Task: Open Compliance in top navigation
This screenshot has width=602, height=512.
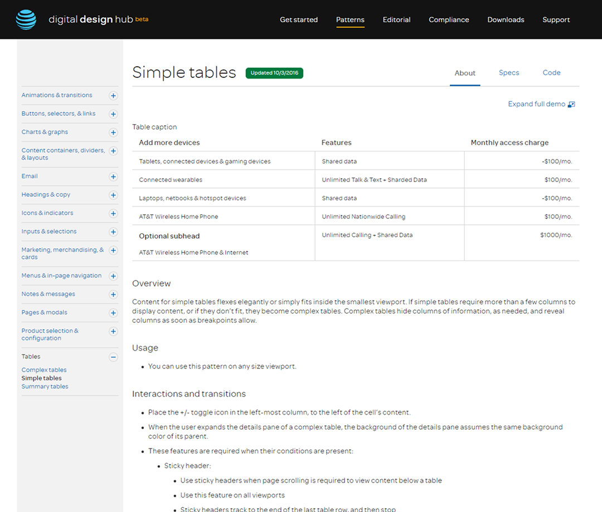Action: tap(449, 19)
